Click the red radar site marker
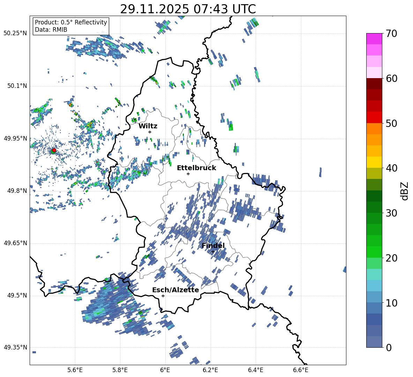The width and height of the screenshot is (413, 377). click(54, 150)
